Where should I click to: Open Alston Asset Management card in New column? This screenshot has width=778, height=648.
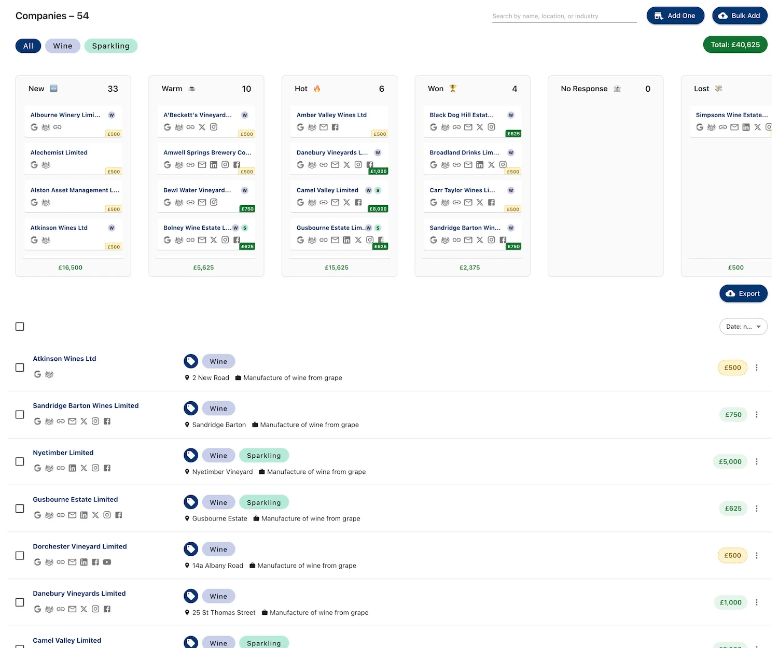tap(73, 197)
